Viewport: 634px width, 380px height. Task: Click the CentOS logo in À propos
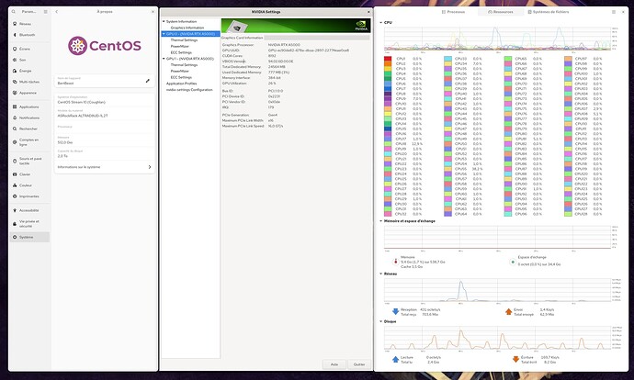click(105, 46)
